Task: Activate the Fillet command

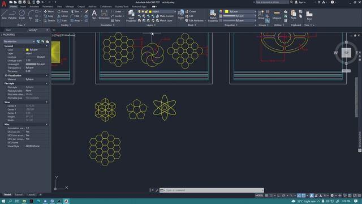Action: 75,16
